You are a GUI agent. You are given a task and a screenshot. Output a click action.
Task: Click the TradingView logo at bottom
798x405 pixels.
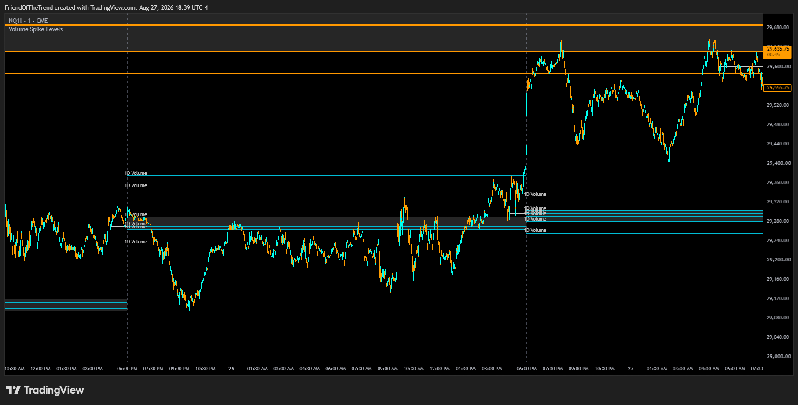point(44,390)
